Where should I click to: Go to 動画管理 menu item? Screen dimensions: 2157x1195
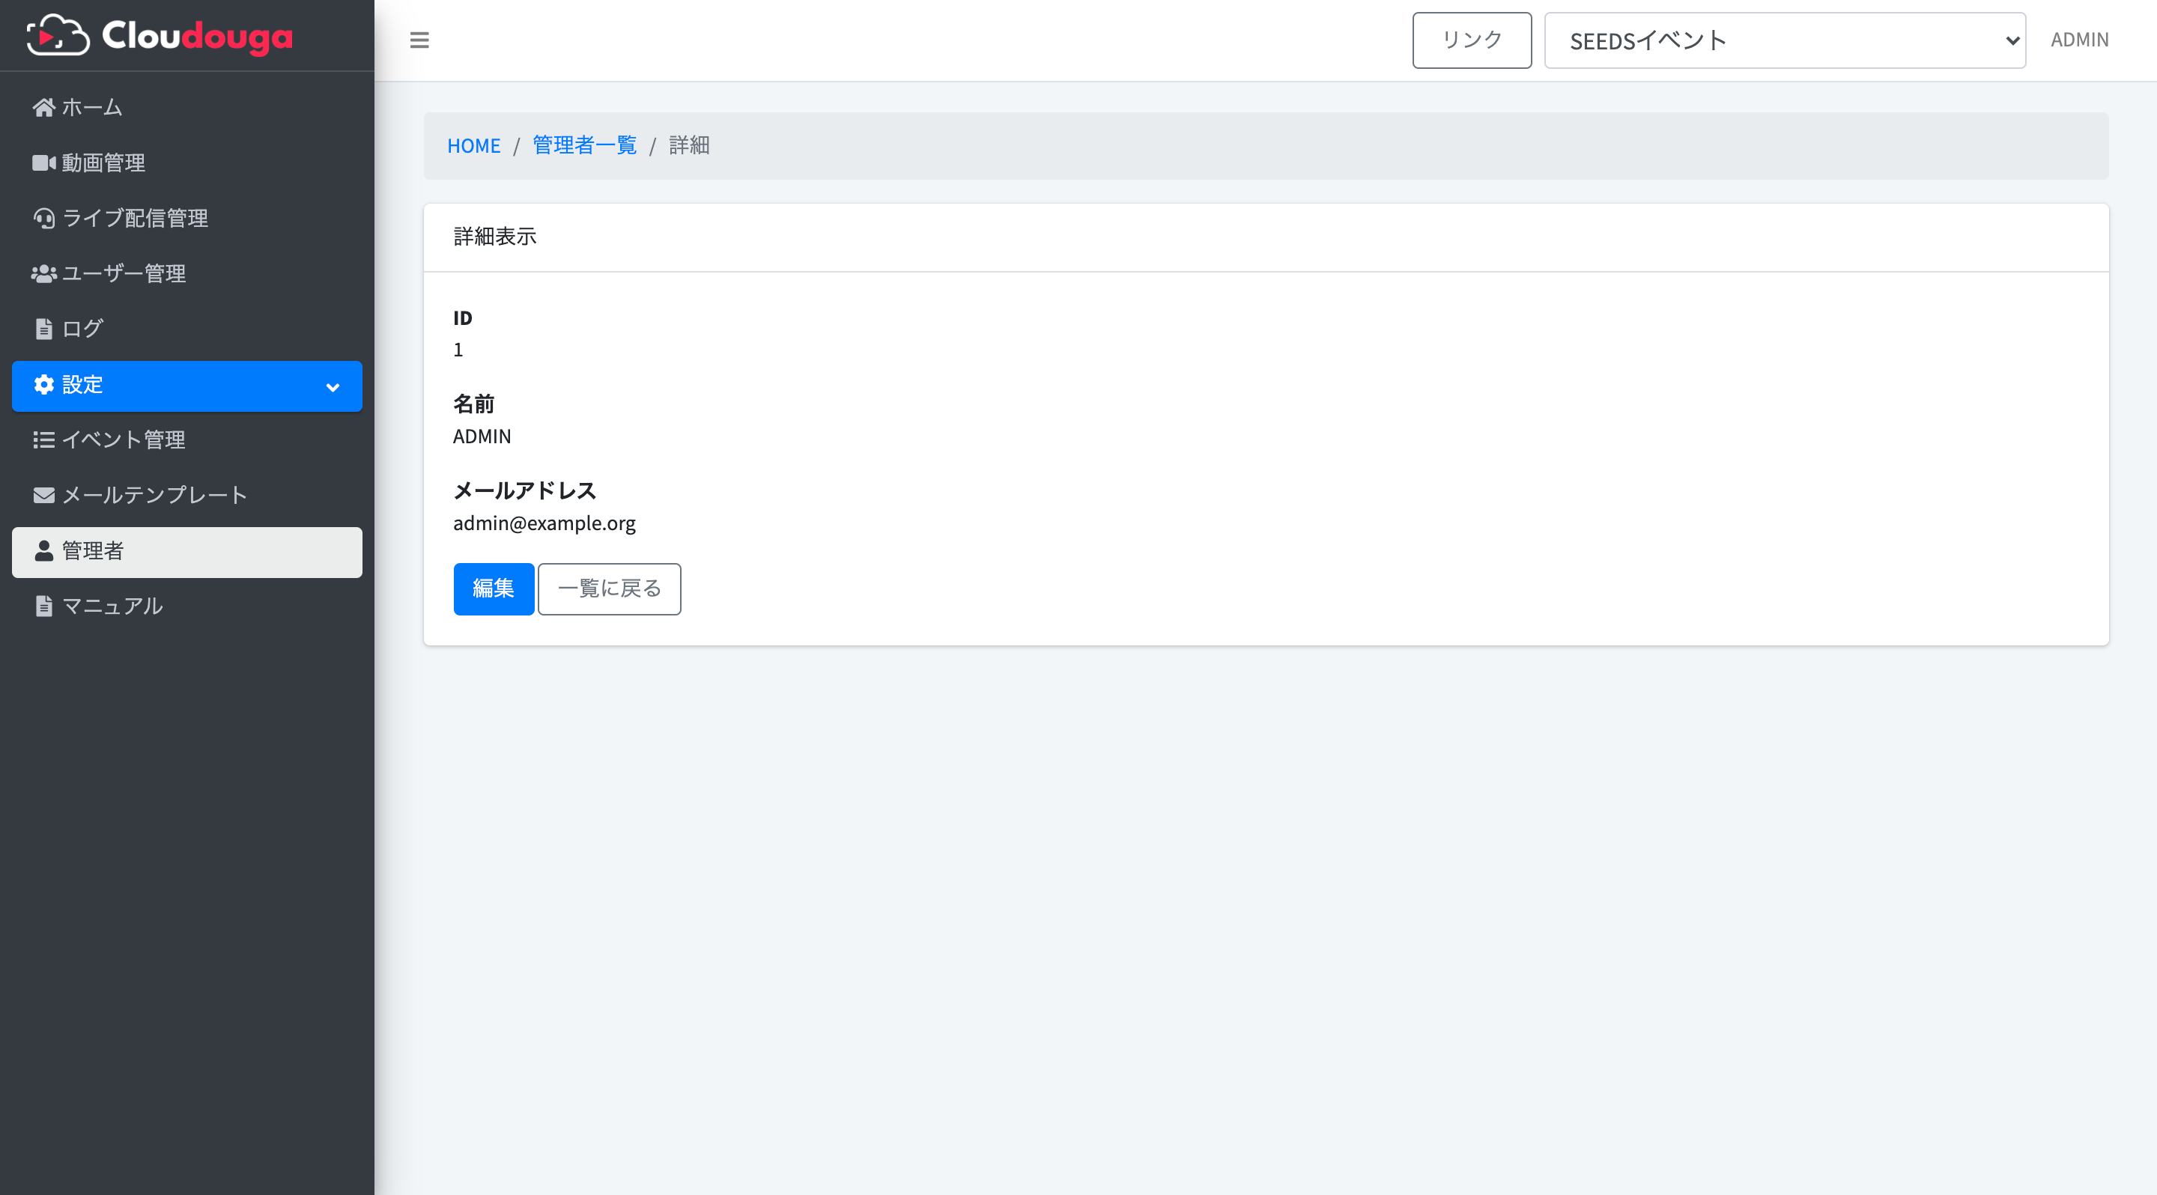pos(186,162)
